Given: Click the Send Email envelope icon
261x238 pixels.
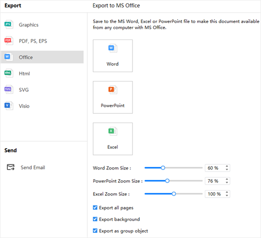Looking at the screenshot, I should [10, 167].
